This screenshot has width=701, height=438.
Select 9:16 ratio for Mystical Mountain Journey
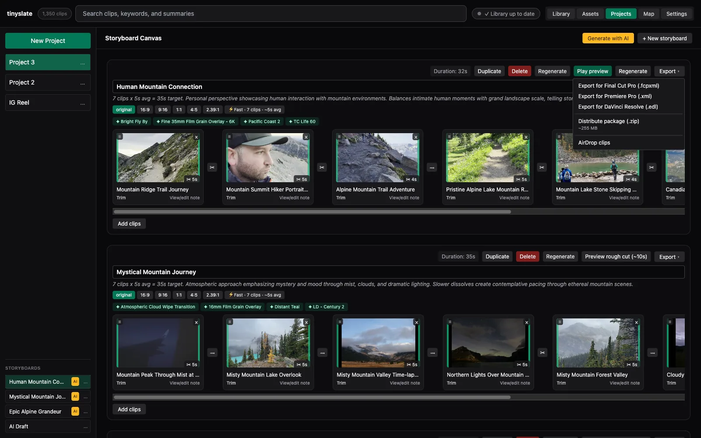click(x=163, y=295)
